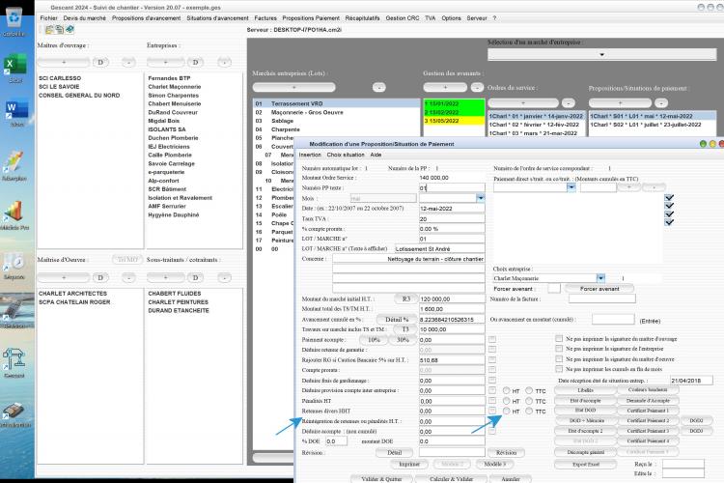Select TTC radio on Pénalités HT row

[x=529, y=401]
